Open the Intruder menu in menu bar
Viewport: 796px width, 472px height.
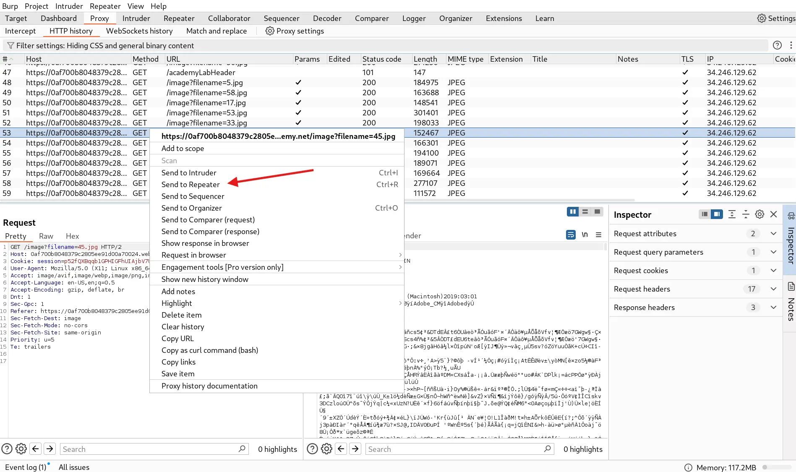pos(69,6)
